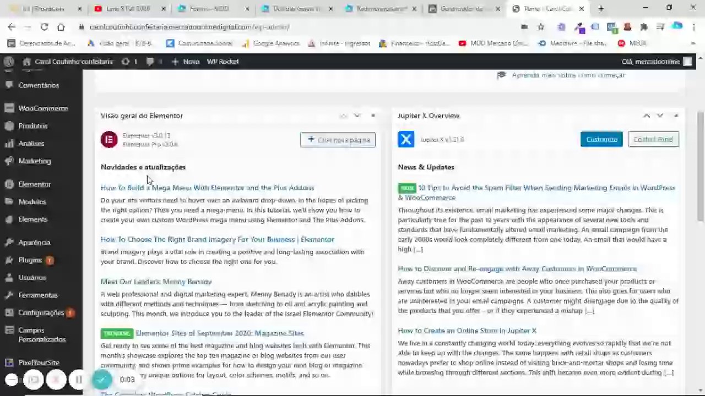Click the Elementor logo in overview widget
Image resolution: width=705 pixels, height=396 pixels.
coord(109,140)
